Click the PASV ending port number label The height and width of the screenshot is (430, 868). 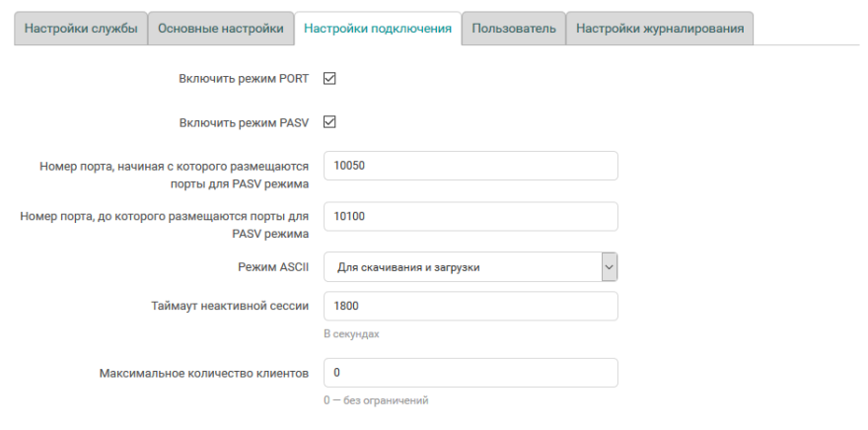point(165,225)
